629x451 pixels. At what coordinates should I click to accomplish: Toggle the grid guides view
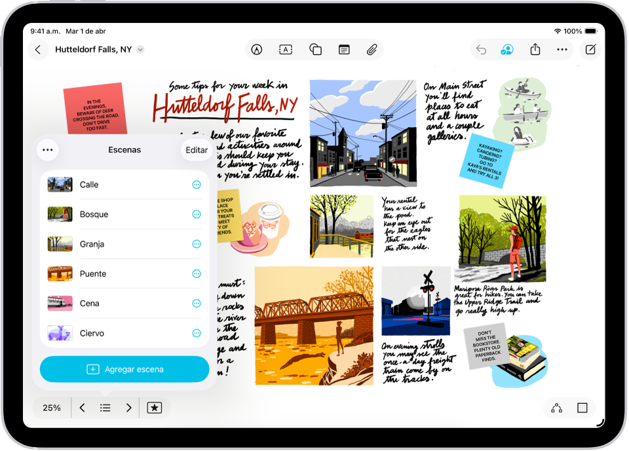[x=582, y=407]
